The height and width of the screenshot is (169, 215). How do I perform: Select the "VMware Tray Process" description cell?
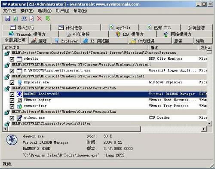click(x=169, y=106)
